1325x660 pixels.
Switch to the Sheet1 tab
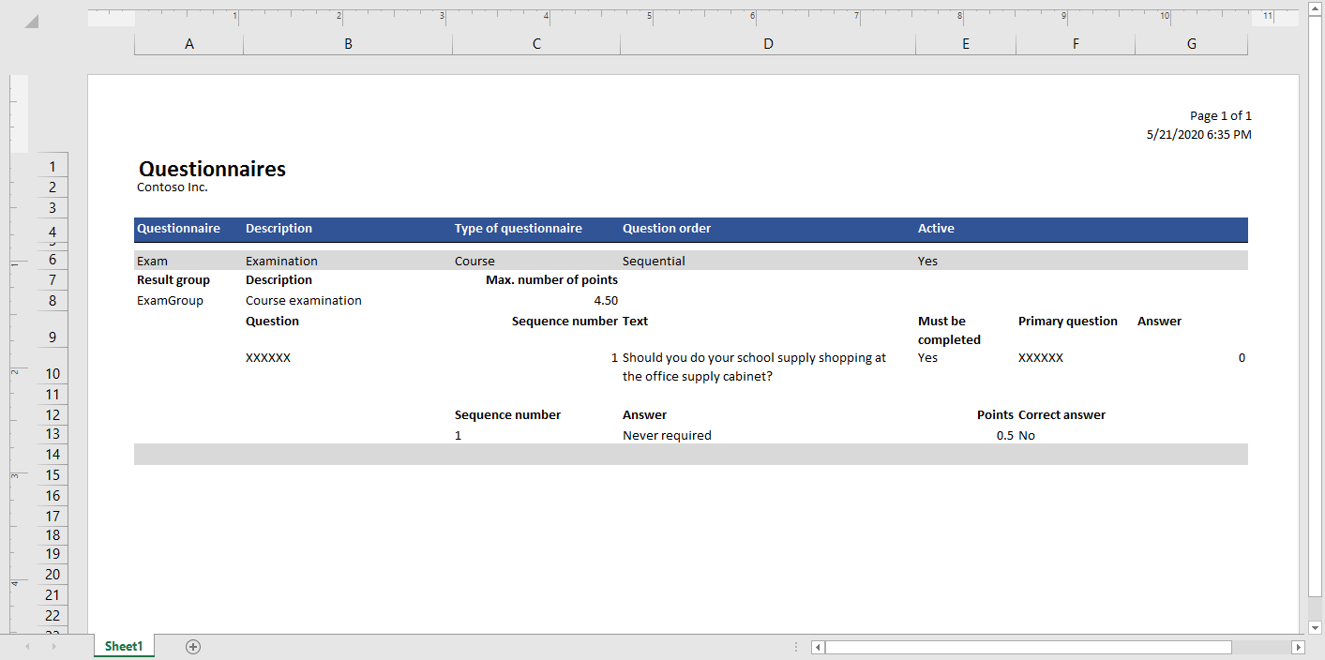pos(123,646)
